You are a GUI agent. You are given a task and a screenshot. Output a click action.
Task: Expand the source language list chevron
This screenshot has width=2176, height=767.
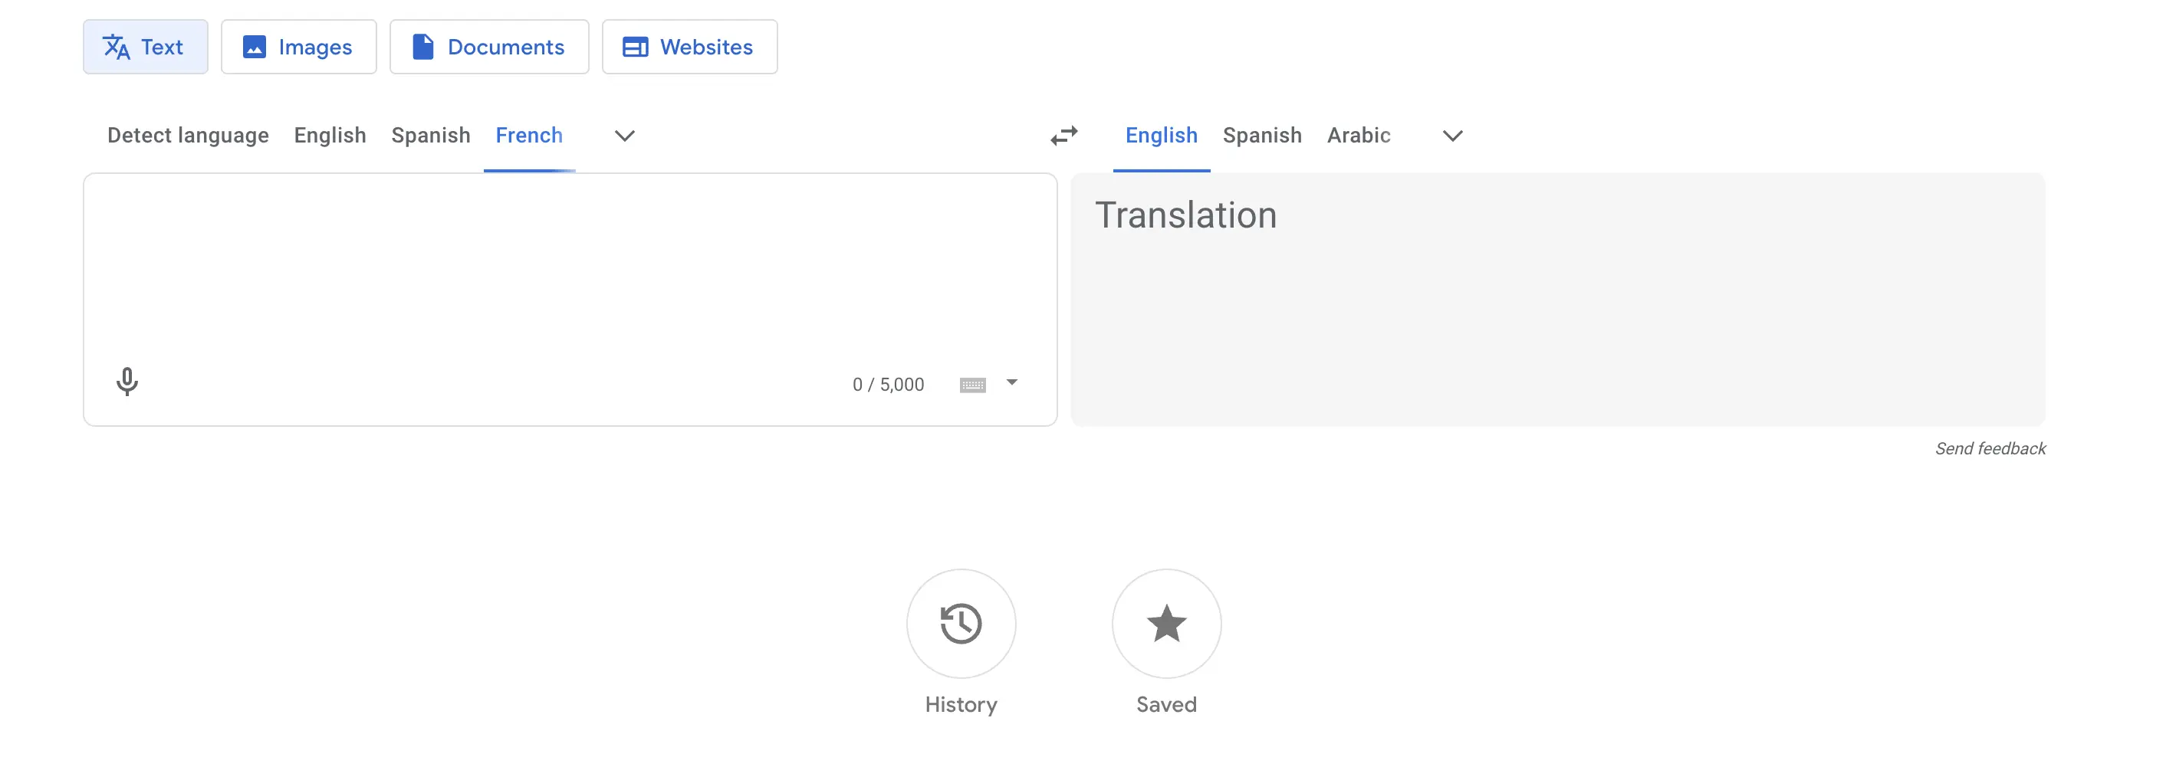tap(624, 136)
